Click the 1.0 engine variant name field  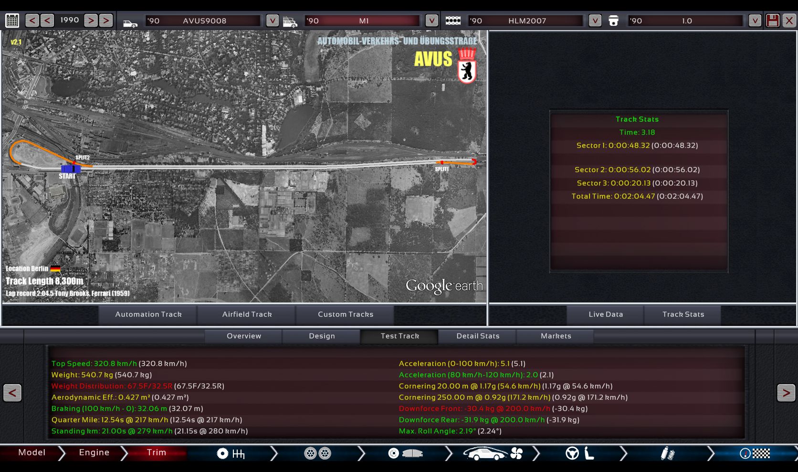[686, 21]
